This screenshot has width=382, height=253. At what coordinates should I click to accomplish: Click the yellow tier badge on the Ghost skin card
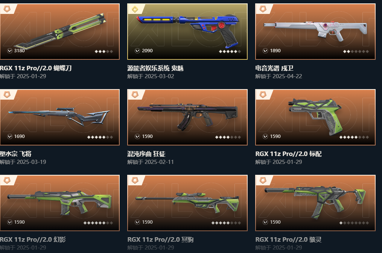[x=135, y=9]
